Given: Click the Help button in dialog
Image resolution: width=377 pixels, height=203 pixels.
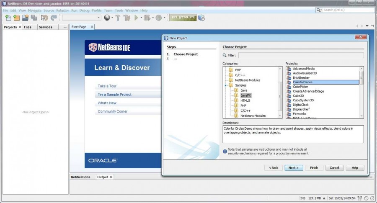Looking at the screenshot, I should (355, 168).
